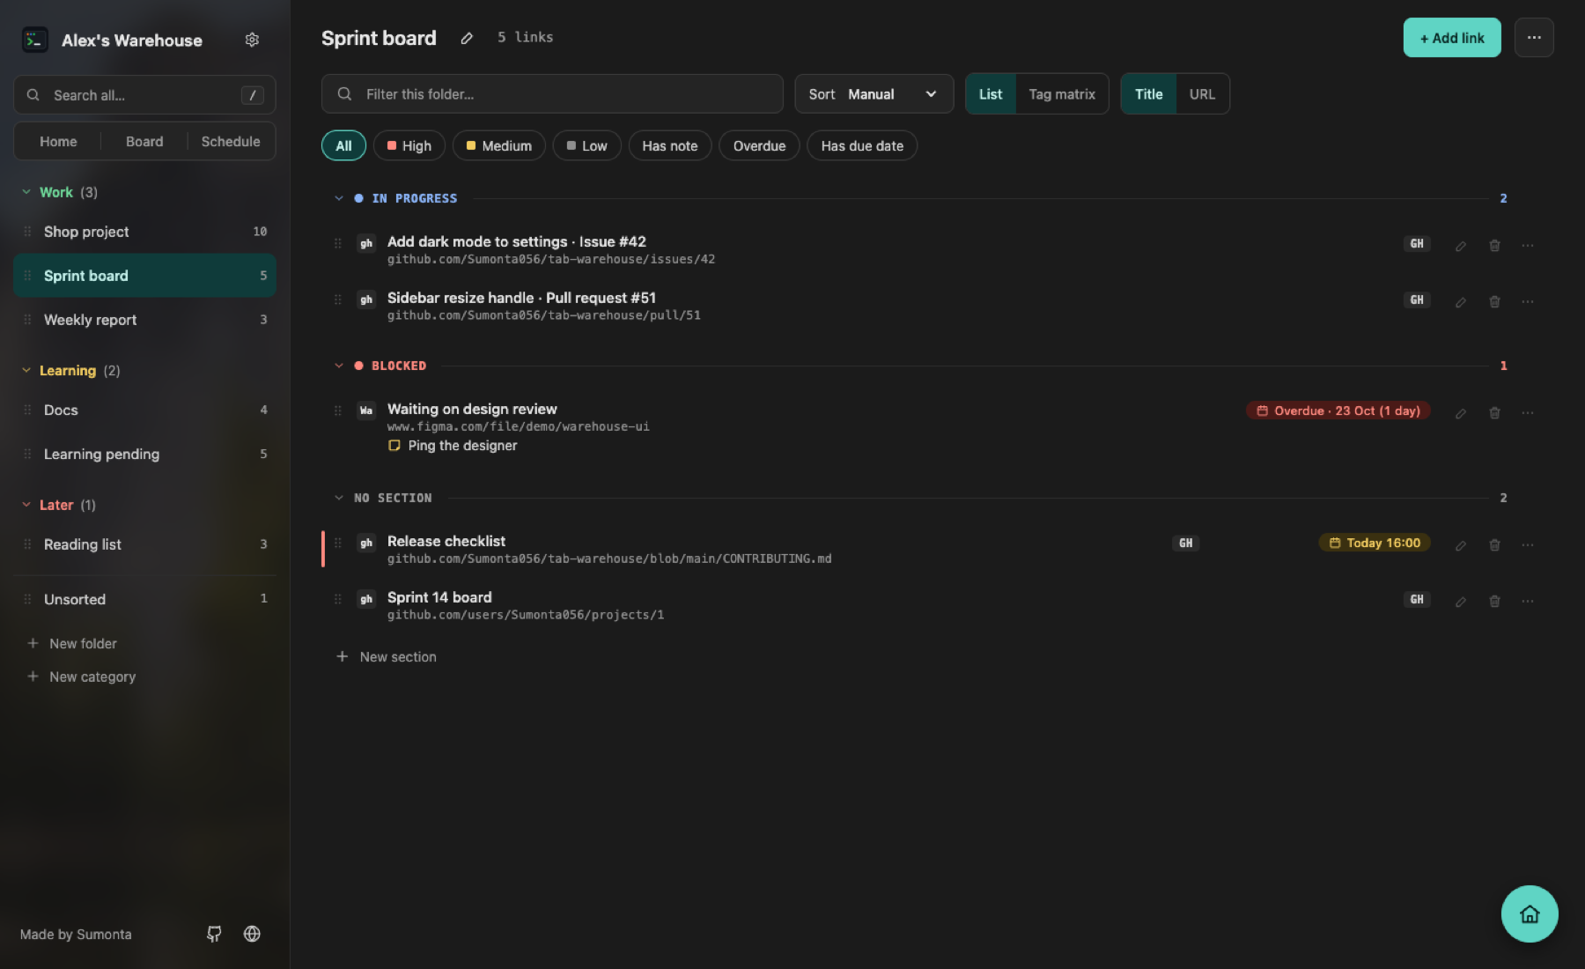The image size is (1585, 969).
Task: Switch to the Board tab
Action: coord(144,142)
